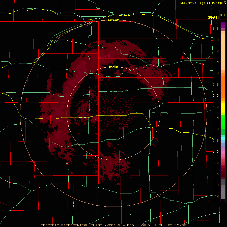Image resolution: width=227 pixels, height=227 pixels.
Task: Pick the bright green color bar segment
Action: click(223, 122)
